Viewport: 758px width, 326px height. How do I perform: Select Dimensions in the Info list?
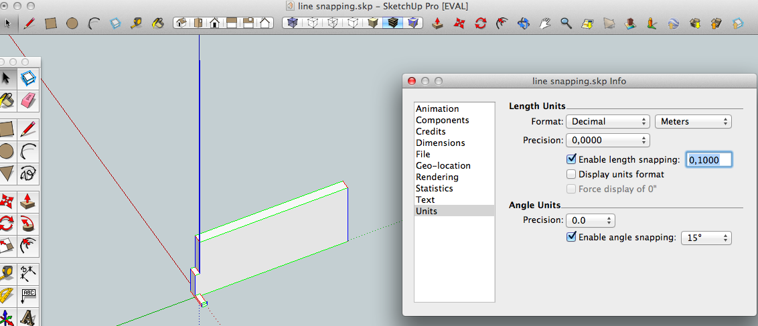pos(440,143)
